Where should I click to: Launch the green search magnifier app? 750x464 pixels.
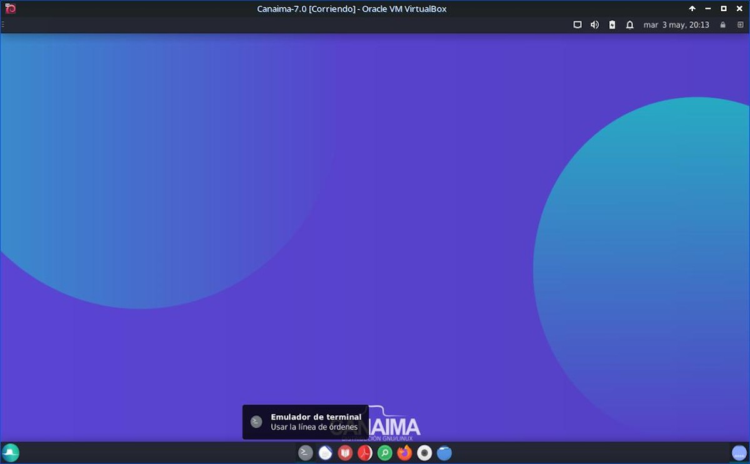tap(385, 453)
